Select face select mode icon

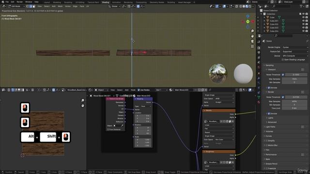33,6
